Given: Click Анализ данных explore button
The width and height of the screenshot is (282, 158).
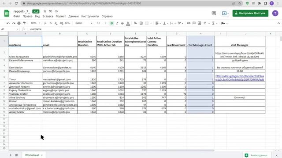Looking at the screenshot, I should point(256,155).
